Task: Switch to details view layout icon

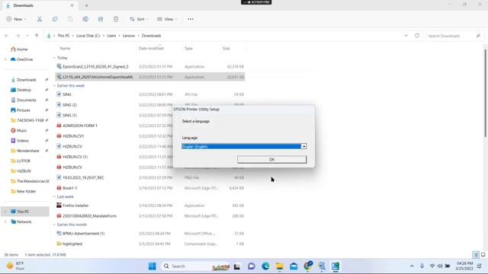Action: [476, 255]
